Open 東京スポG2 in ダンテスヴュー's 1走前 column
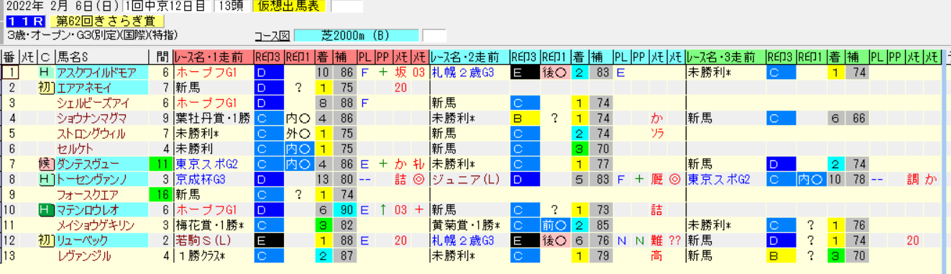 (207, 164)
